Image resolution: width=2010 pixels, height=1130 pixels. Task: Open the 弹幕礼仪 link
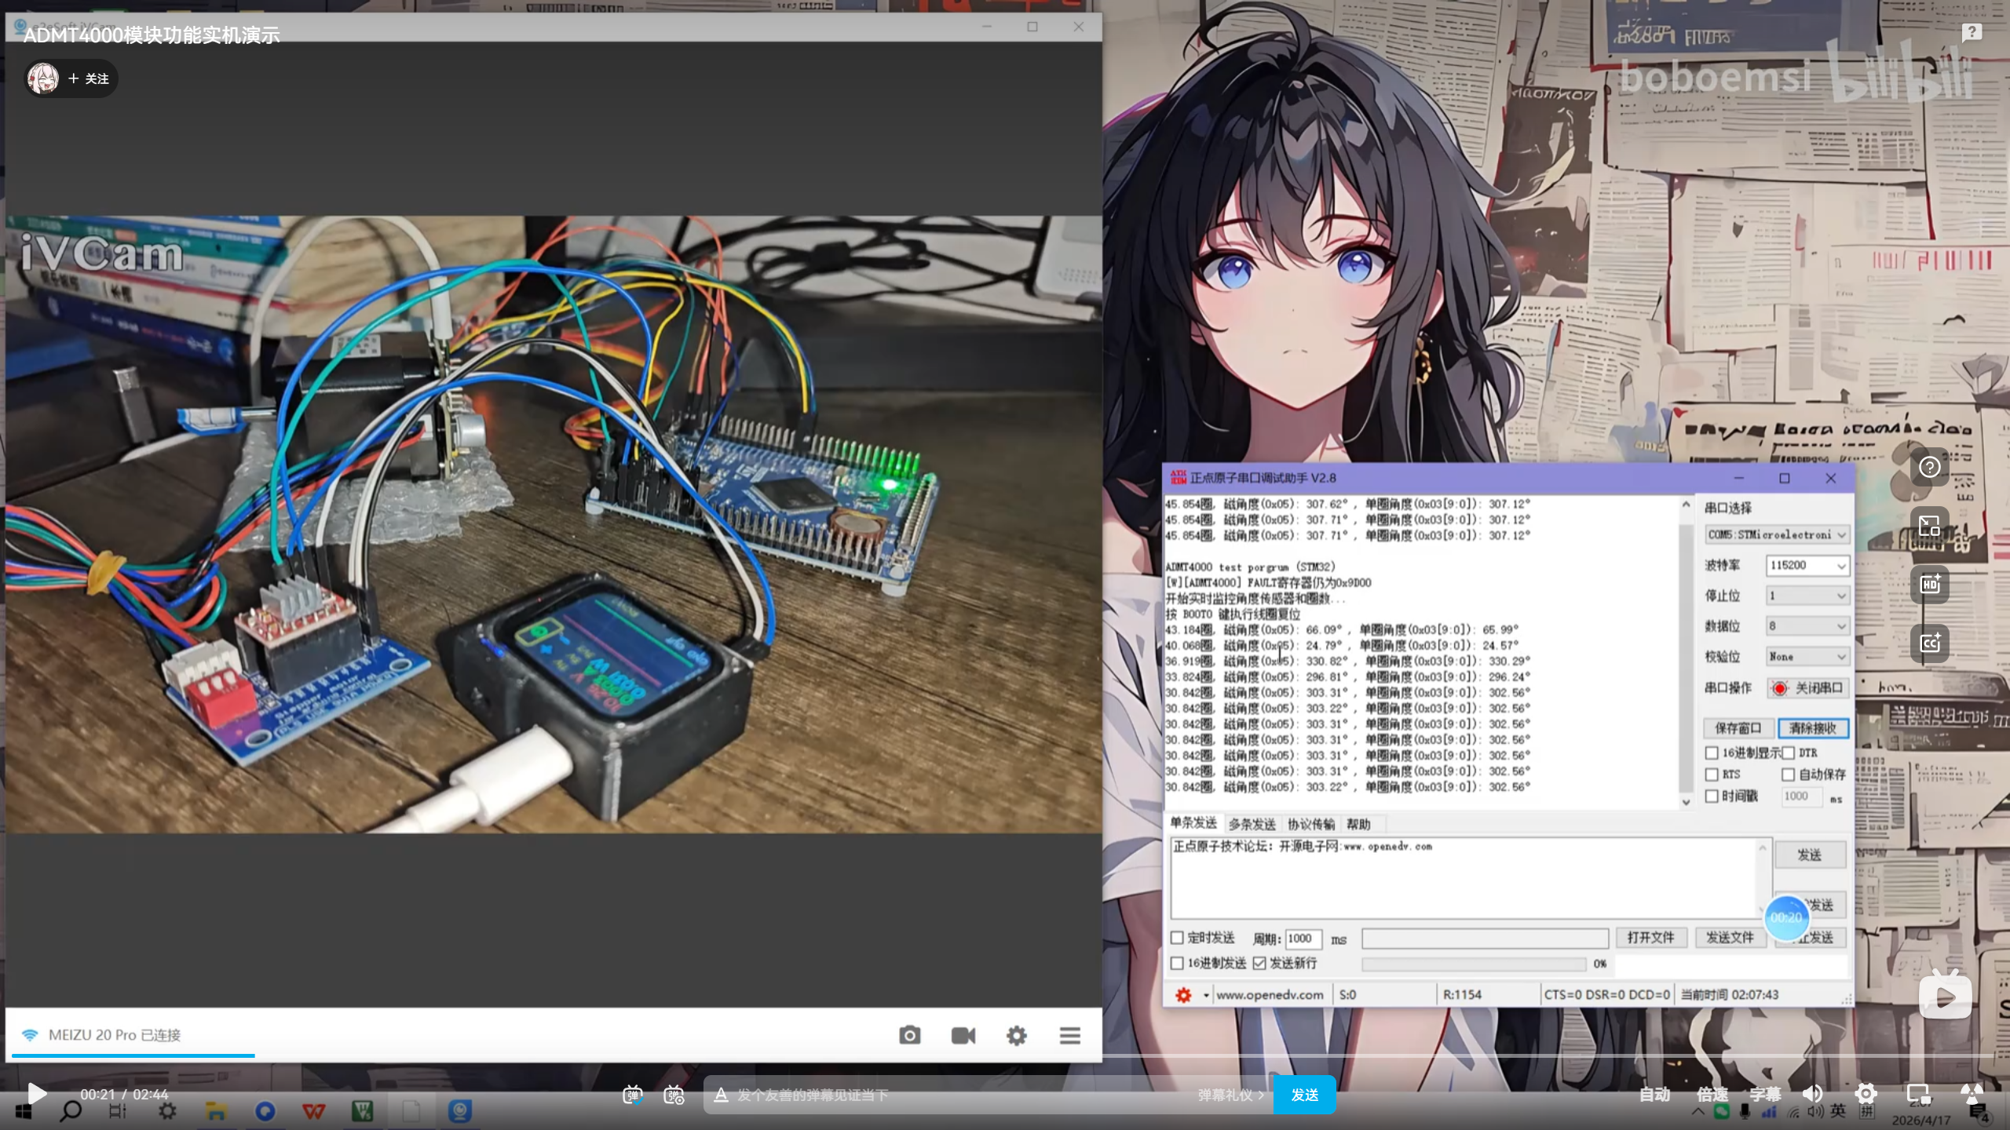[1230, 1095]
